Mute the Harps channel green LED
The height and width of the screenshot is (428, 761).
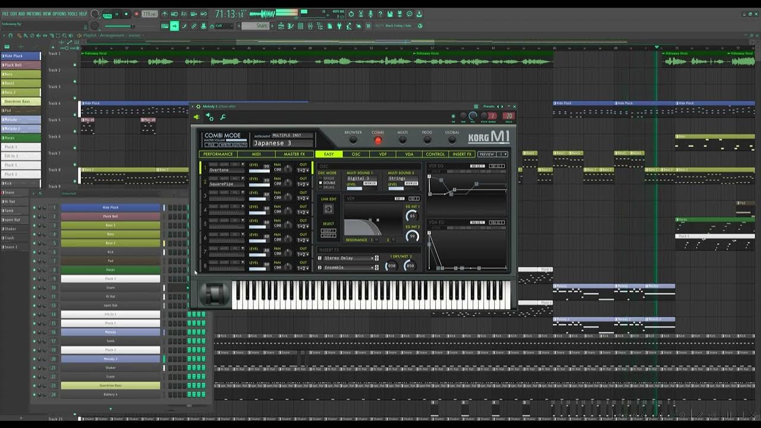pyautogui.click(x=34, y=270)
